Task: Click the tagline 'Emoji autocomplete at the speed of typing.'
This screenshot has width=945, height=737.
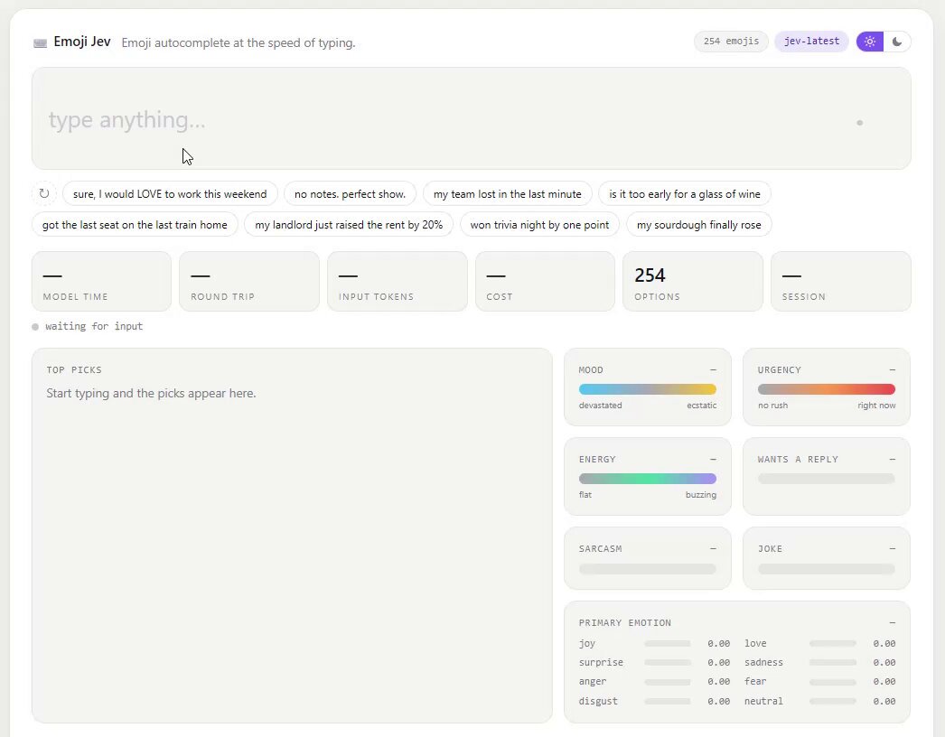Action: coord(239,42)
